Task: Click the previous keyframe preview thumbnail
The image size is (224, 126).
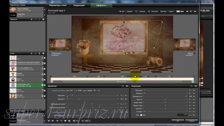Action: pos(60,45)
